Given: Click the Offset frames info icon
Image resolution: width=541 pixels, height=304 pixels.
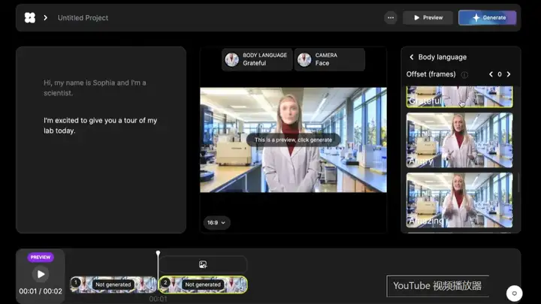Looking at the screenshot, I should coord(464,74).
